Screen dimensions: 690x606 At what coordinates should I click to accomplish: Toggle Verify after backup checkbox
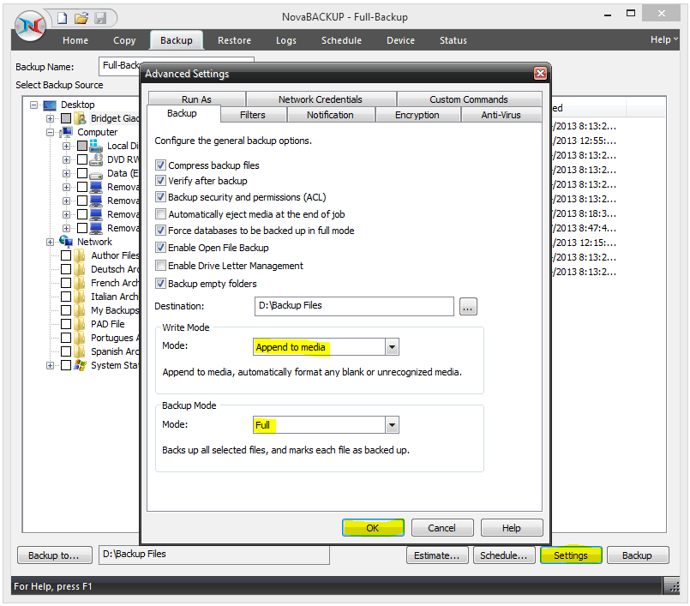160,181
